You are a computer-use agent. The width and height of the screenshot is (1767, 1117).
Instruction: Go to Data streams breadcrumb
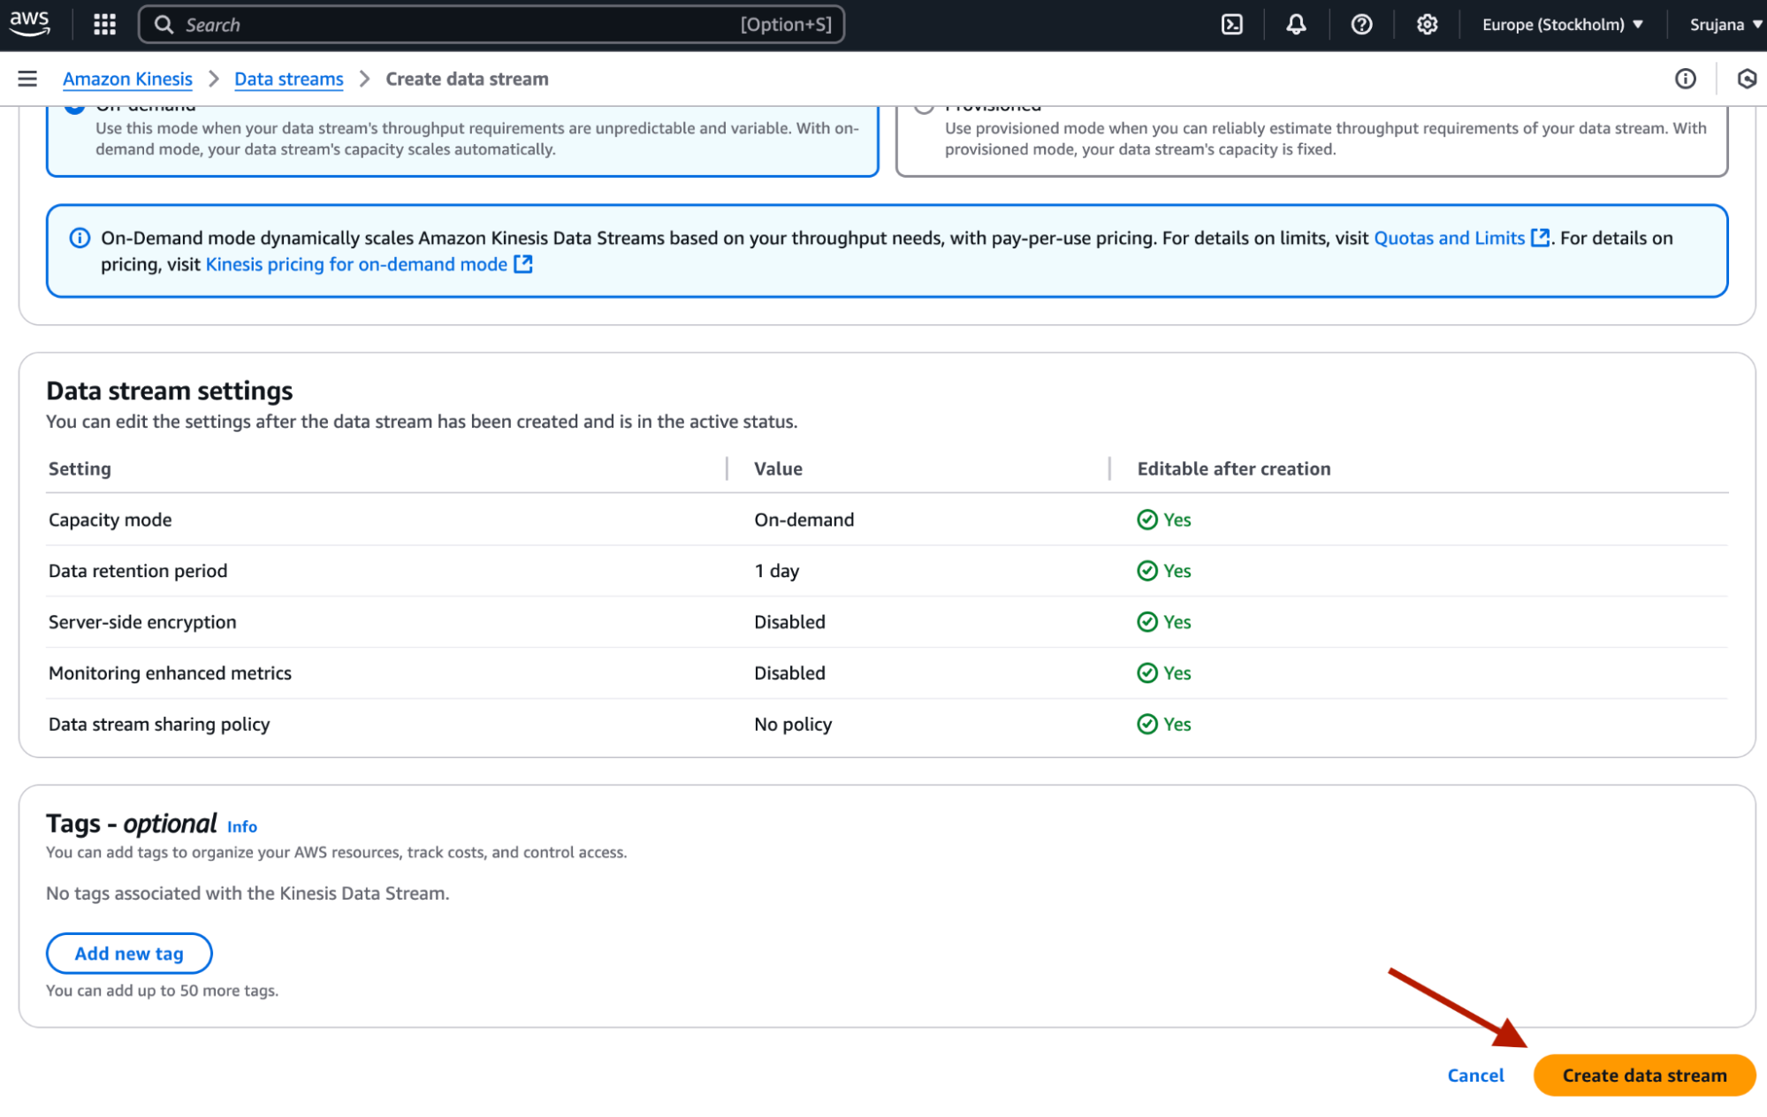(288, 79)
